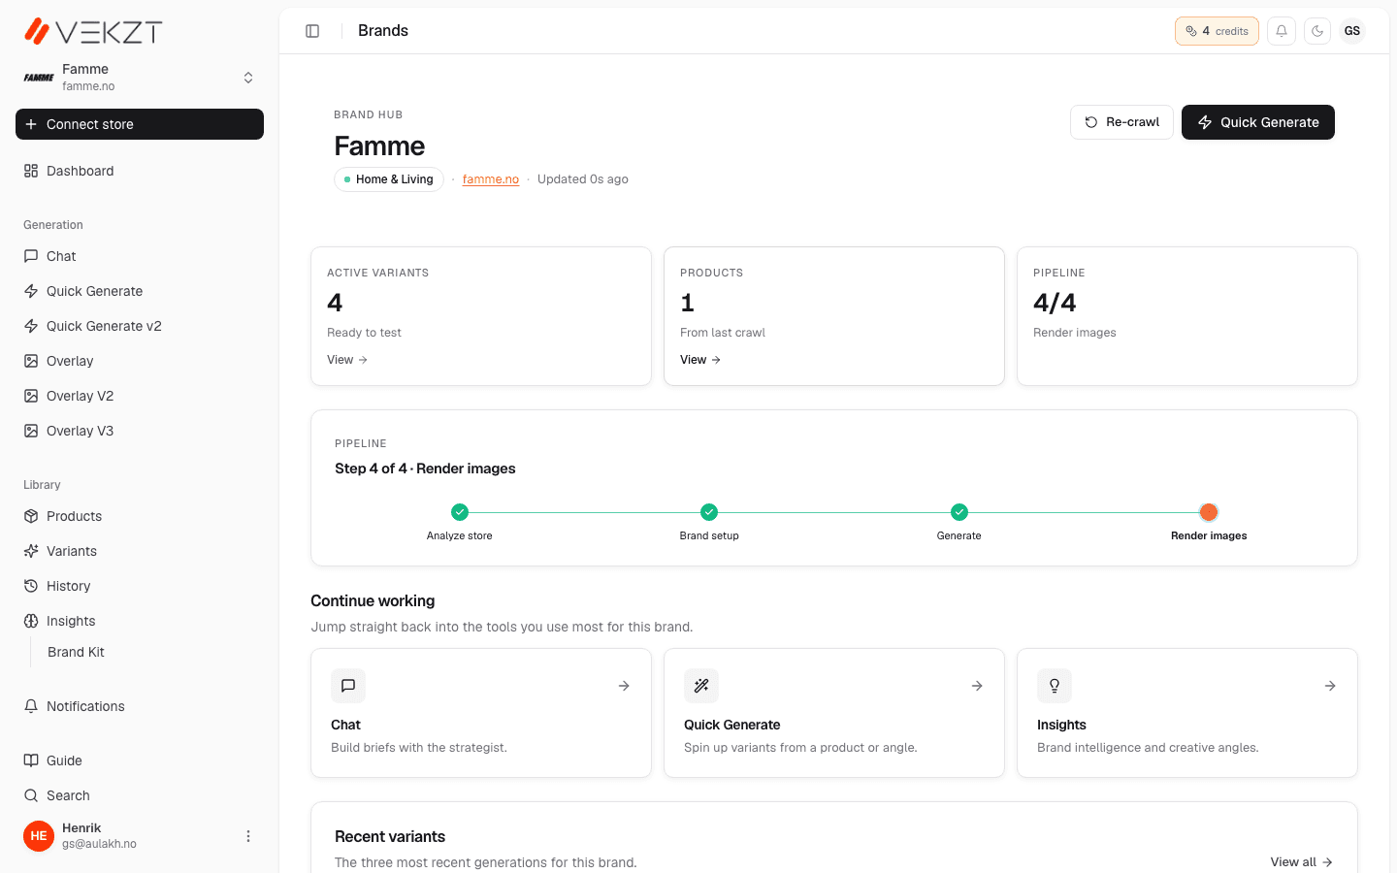The width and height of the screenshot is (1397, 873).
Task: Select Quick Generate v2 in sidebar
Action: pos(140,326)
